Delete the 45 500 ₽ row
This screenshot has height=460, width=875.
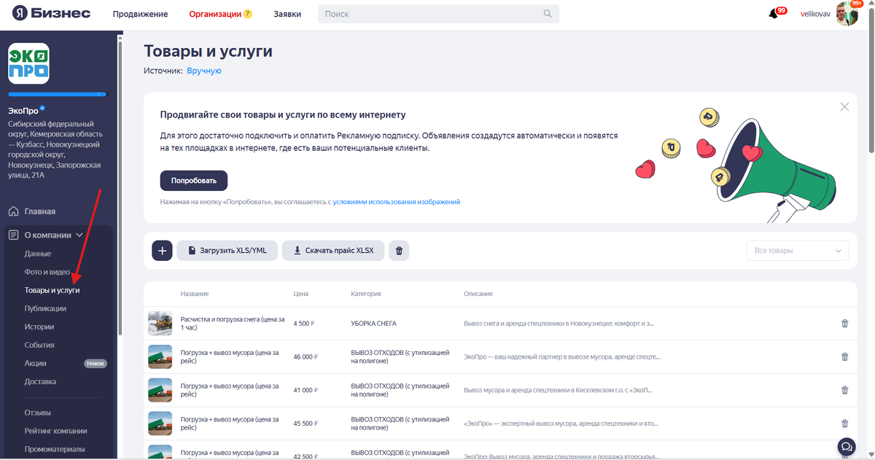click(x=844, y=424)
